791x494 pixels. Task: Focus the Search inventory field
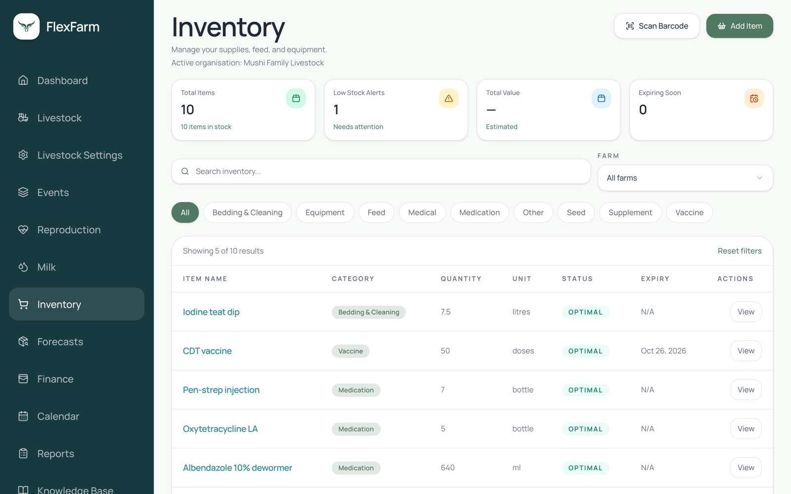click(x=381, y=171)
